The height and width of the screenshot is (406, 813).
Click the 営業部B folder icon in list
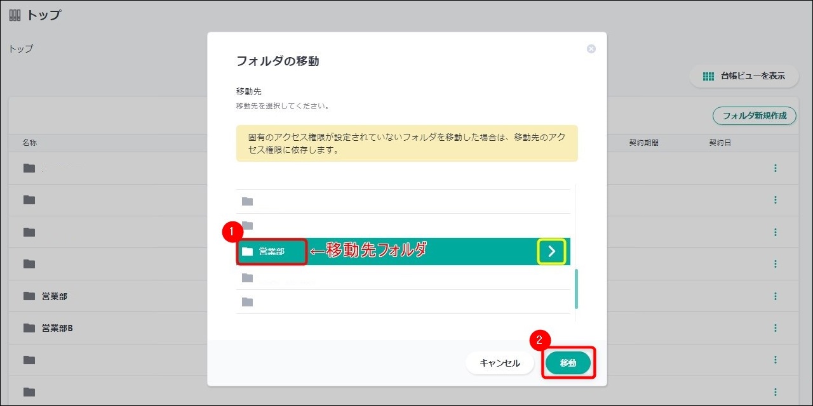[29, 328]
